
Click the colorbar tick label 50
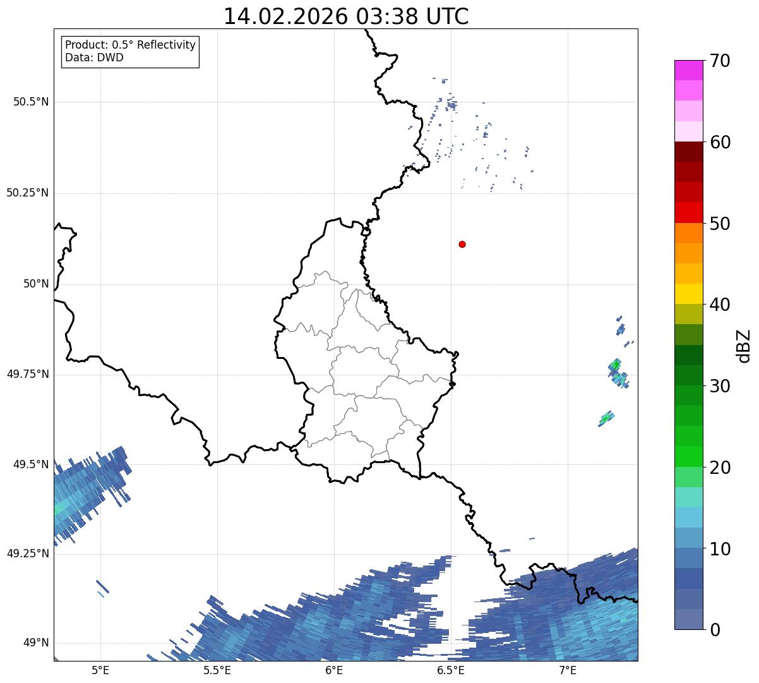[x=720, y=224]
